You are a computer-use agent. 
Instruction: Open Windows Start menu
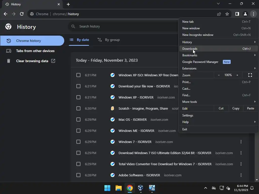click(107, 188)
